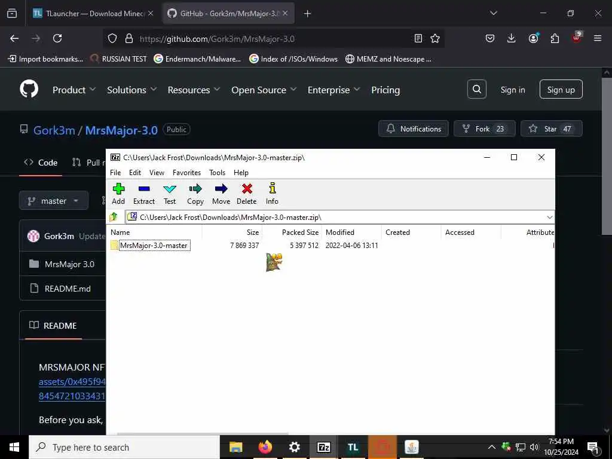Open Java app icon in taskbar

[x=411, y=447]
